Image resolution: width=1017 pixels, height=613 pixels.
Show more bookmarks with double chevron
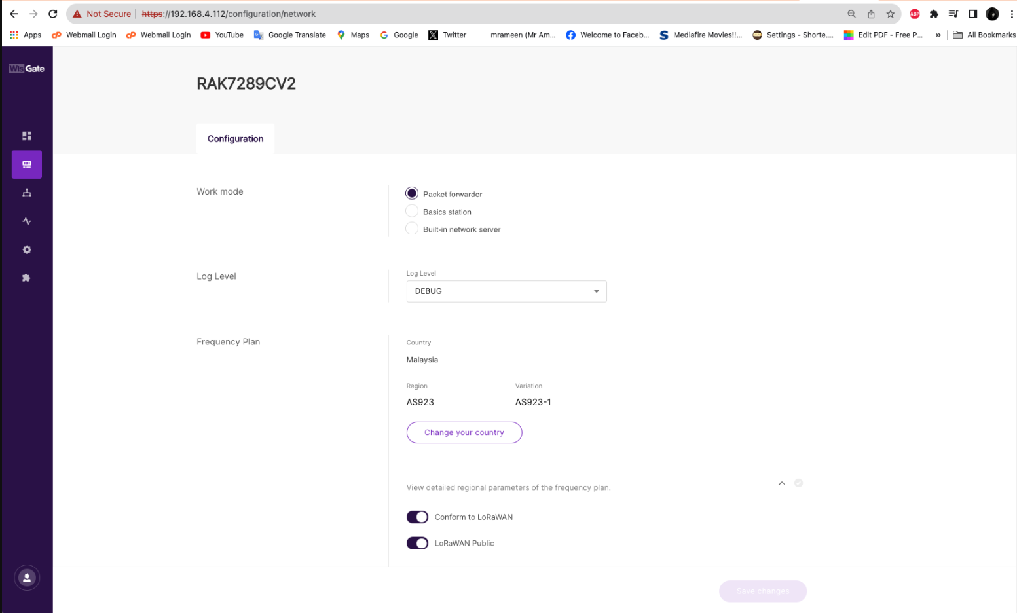point(938,35)
